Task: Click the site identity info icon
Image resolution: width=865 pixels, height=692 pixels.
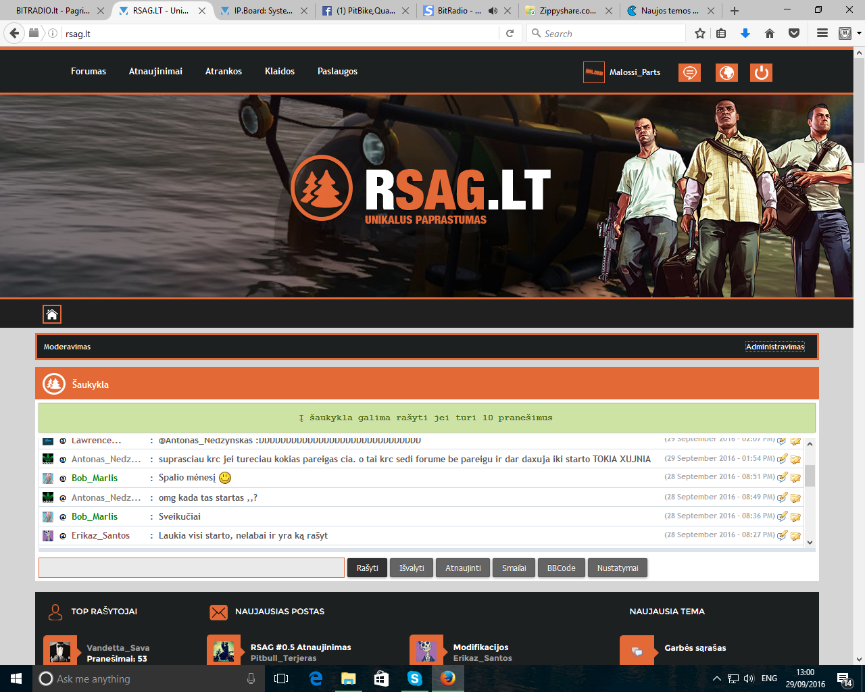Action: pyautogui.click(x=53, y=33)
